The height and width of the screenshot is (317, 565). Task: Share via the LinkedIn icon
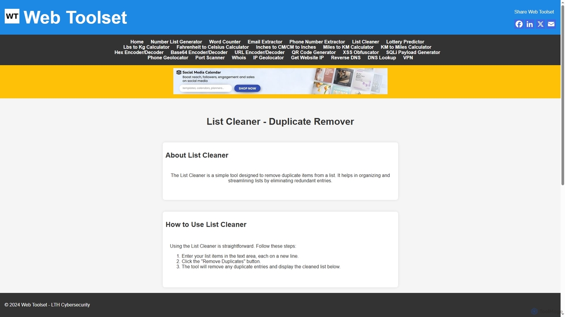[530, 24]
